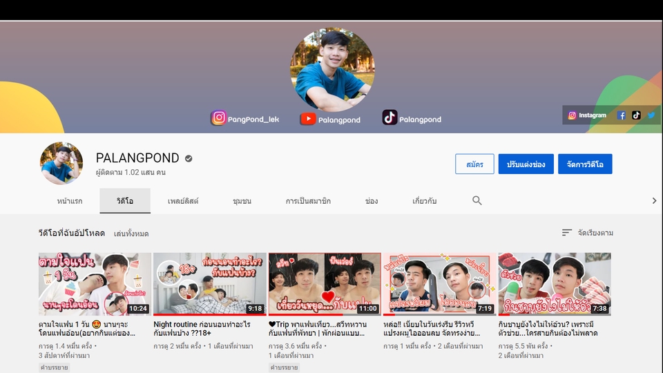Open the จัดเรียงตาม sort by dropdown
Screen dimensions: 663x373
(588, 233)
